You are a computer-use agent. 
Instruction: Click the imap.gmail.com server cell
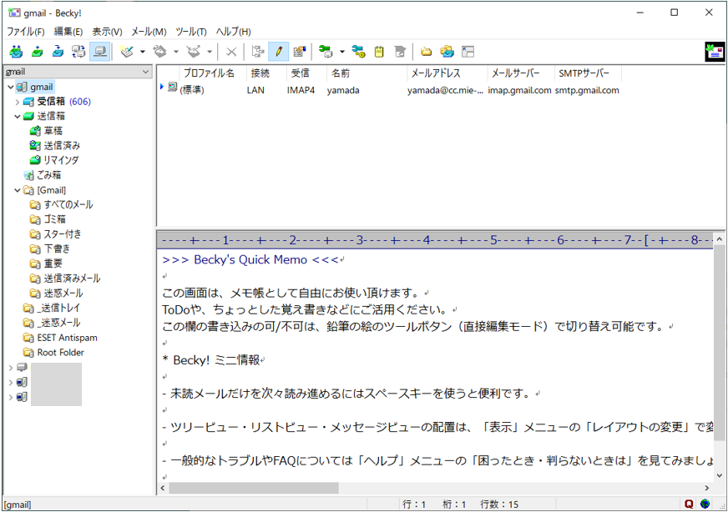tap(519, 90)
